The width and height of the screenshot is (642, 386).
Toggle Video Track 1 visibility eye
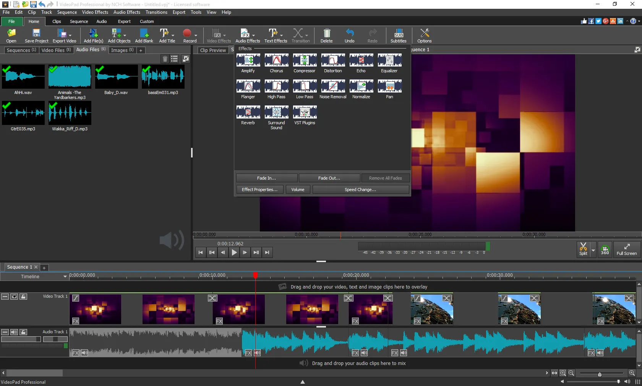[14, 297]
